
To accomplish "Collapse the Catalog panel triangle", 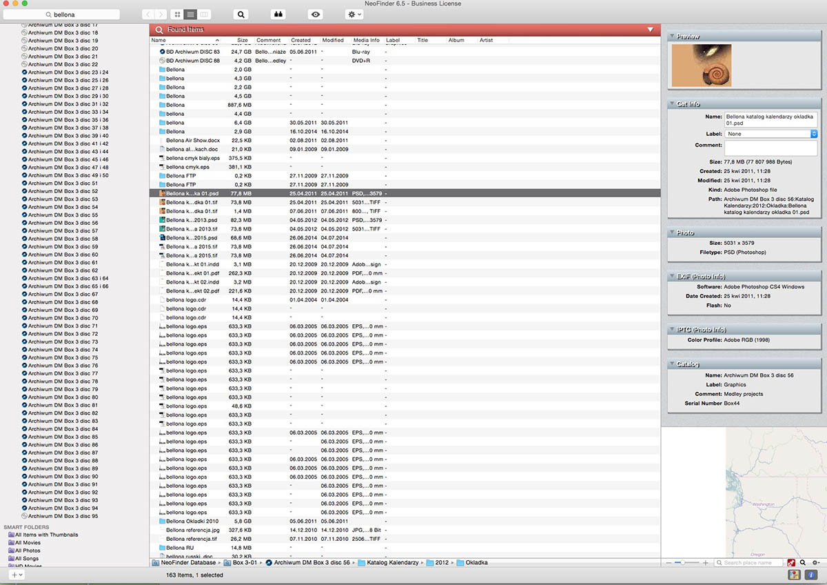I will tap(671, 364).
